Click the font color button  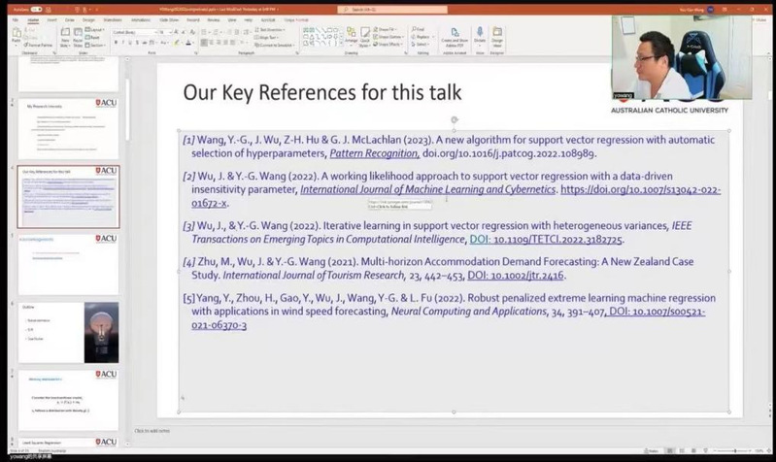tap(188, 43)
